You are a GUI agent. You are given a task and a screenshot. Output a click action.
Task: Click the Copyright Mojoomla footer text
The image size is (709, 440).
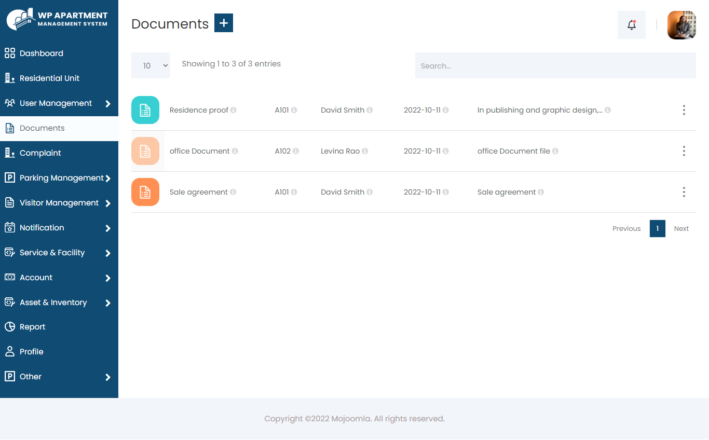pos(354,418)
